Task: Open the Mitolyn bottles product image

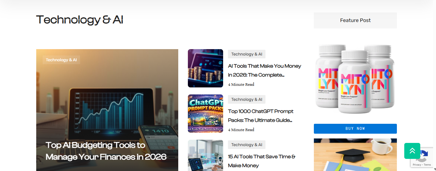Action: pyautogui.click(x=355, y=79)
